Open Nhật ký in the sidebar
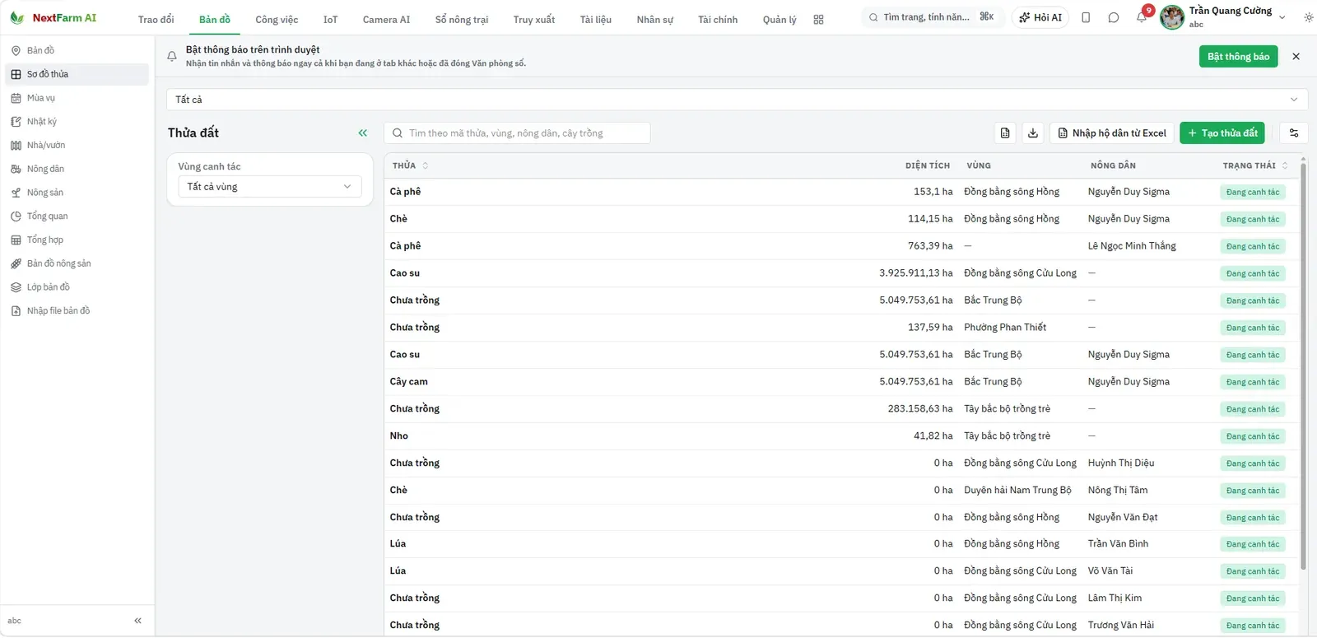This screenshot has height=638, width=1317. pyautogui.click(x=77, y=122)
